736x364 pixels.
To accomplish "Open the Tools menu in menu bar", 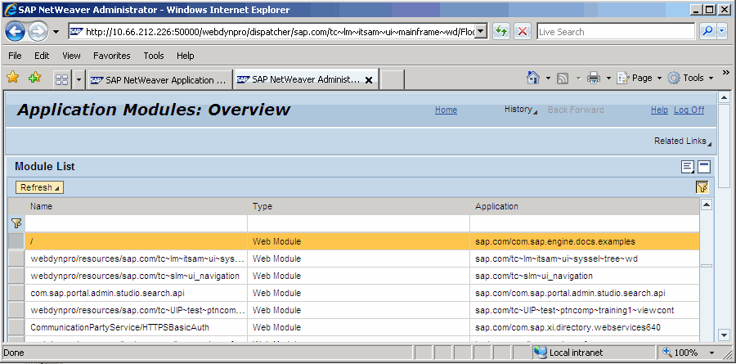I will [154, 56].
